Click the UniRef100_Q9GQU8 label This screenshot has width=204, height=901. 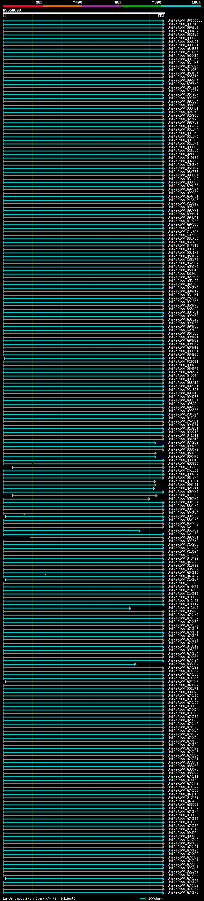(x=183, y=868)
